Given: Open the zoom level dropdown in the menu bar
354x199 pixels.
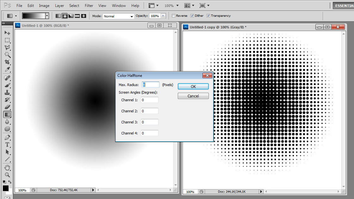Looking at the screenshot, I should click(177, 5).
